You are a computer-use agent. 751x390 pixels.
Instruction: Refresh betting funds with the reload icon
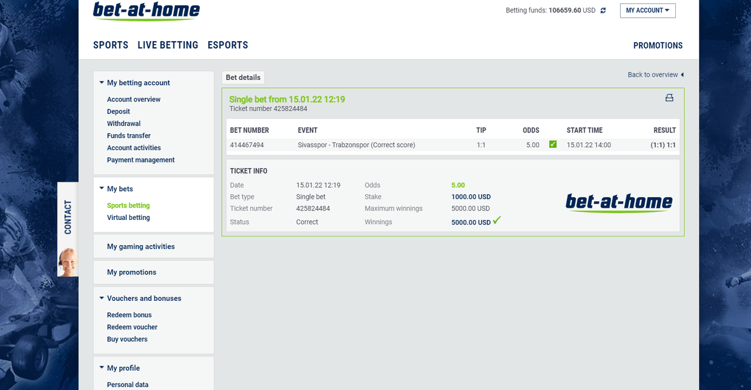coord(603,11)
